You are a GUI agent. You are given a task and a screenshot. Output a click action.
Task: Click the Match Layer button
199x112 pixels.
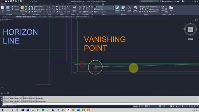(154, 12)
